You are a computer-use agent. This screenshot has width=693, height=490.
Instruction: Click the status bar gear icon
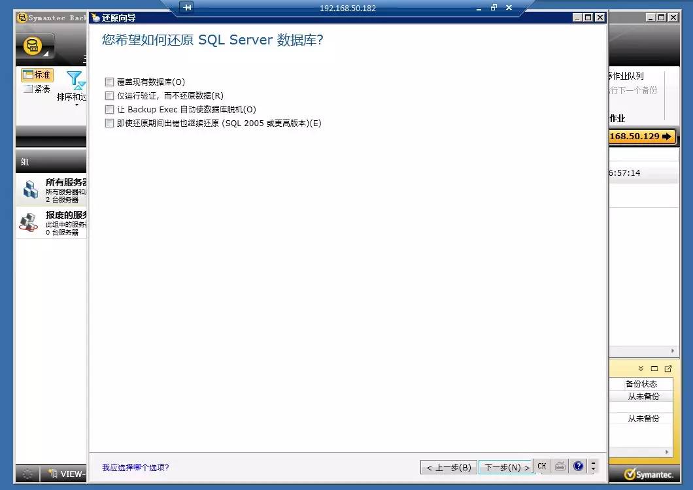click(x=27, y=474)
